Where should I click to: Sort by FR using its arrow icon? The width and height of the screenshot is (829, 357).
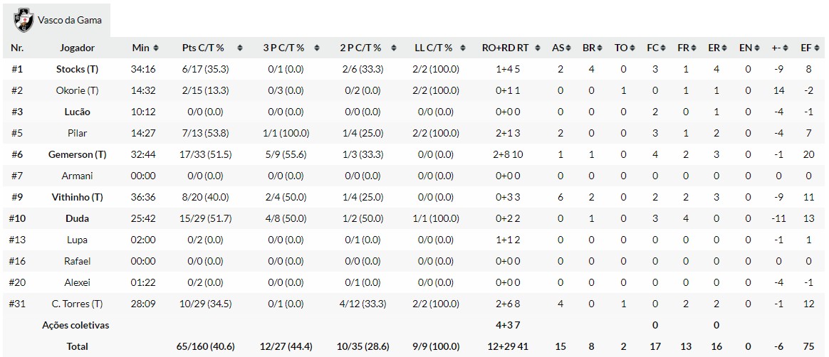coord(694,48)
